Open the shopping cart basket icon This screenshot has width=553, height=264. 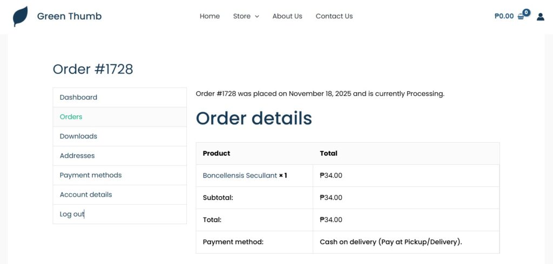[521, 16]
